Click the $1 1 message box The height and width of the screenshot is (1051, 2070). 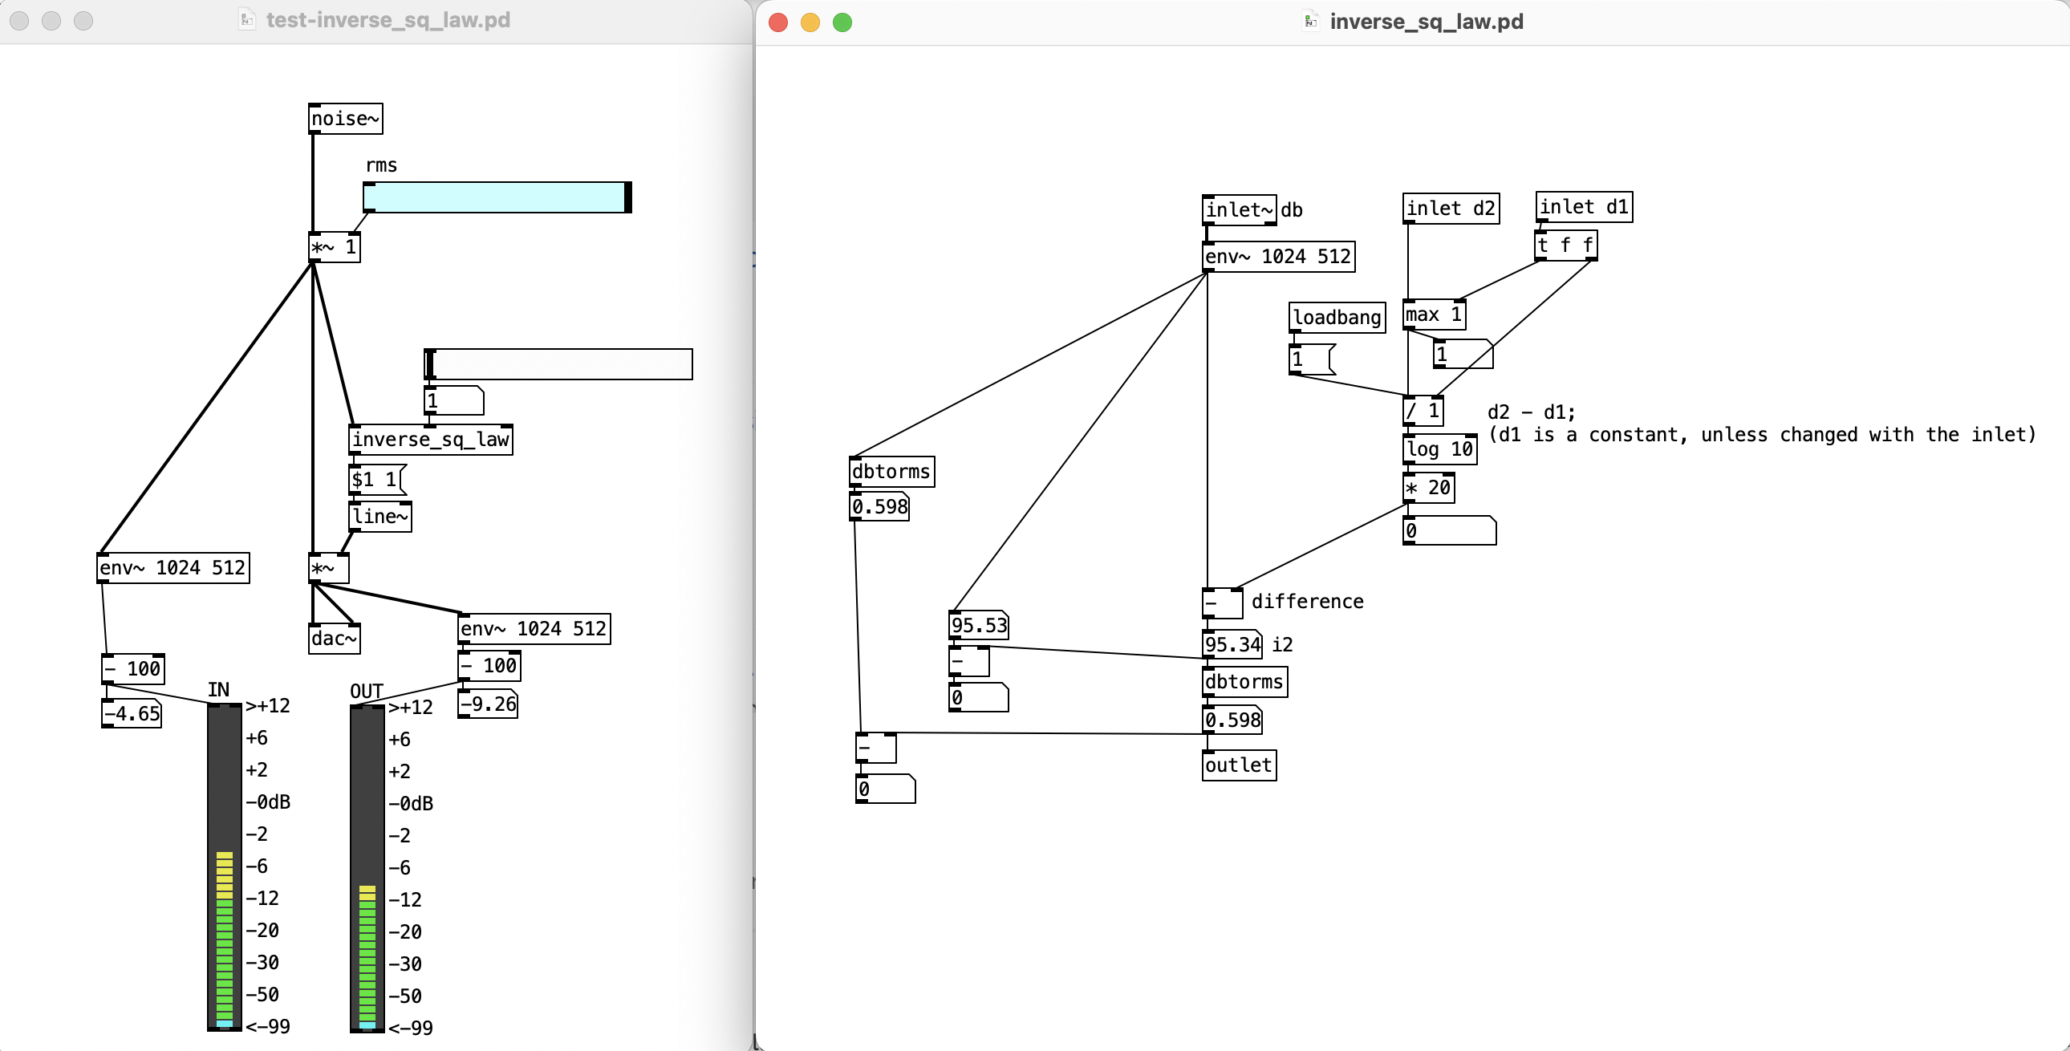click(378, 480)
